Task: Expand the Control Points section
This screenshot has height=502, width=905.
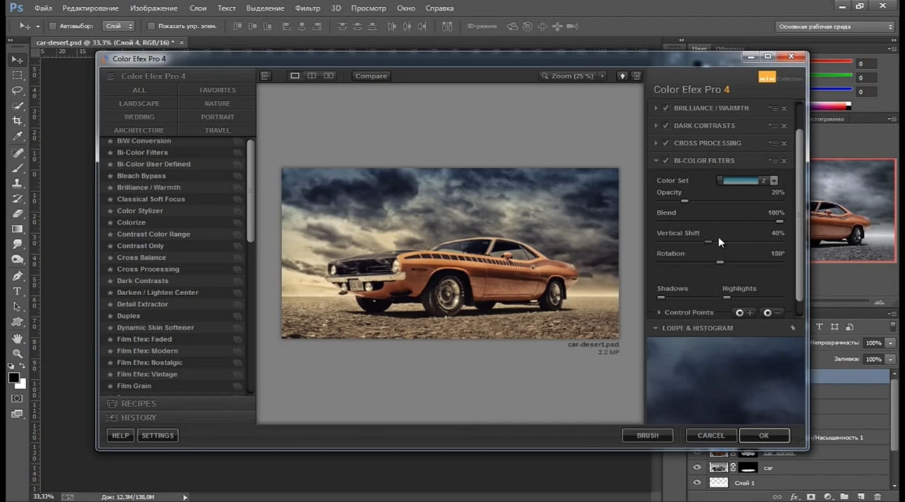Action: pyautogui.click(x=659, y=312)
